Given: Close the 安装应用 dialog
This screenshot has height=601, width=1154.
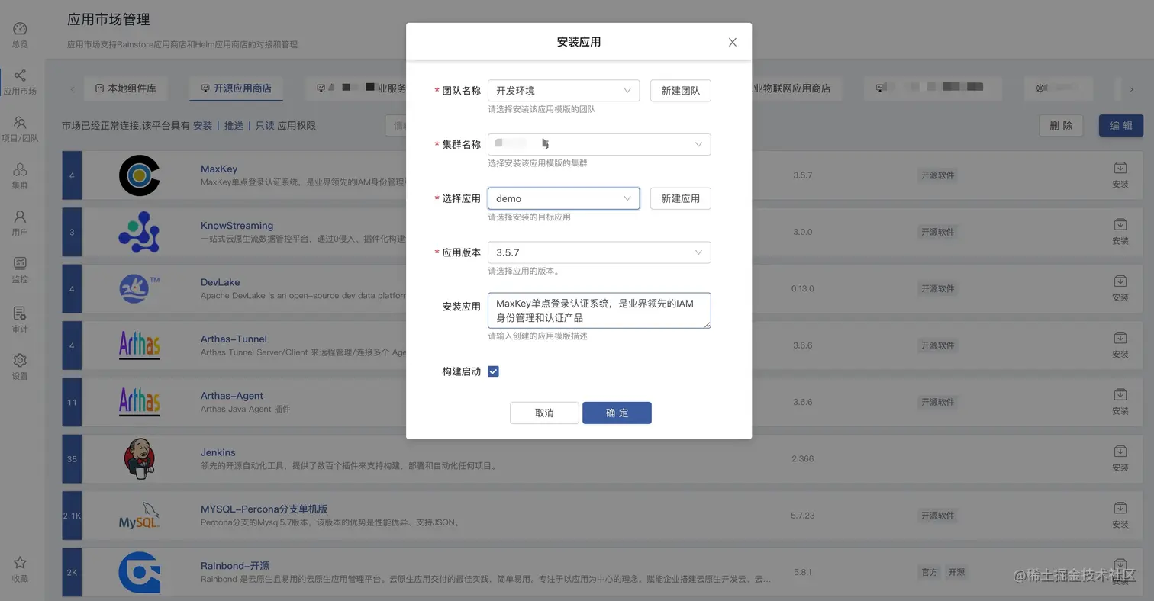Looking at the screenshot, I should coord(733,42).
